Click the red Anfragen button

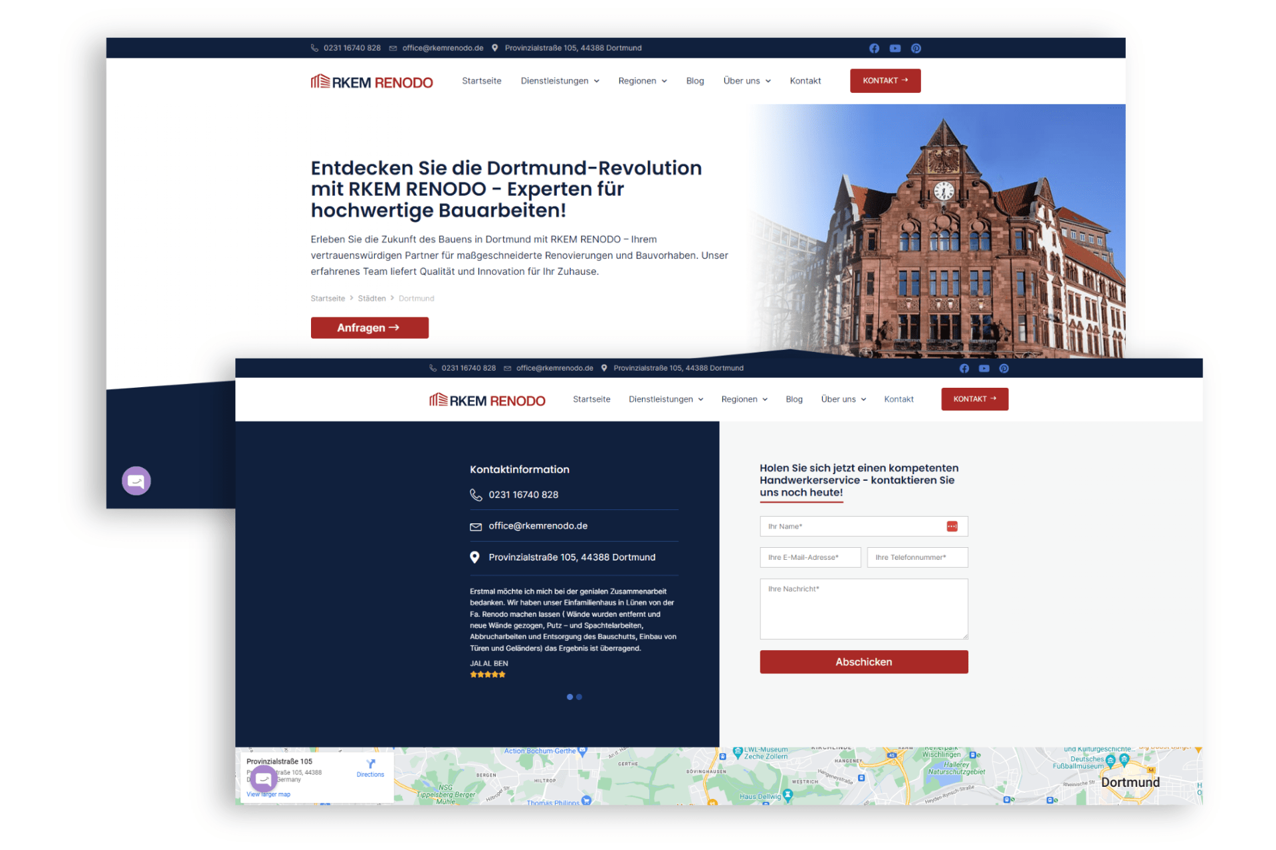click(x=370, y=327)
